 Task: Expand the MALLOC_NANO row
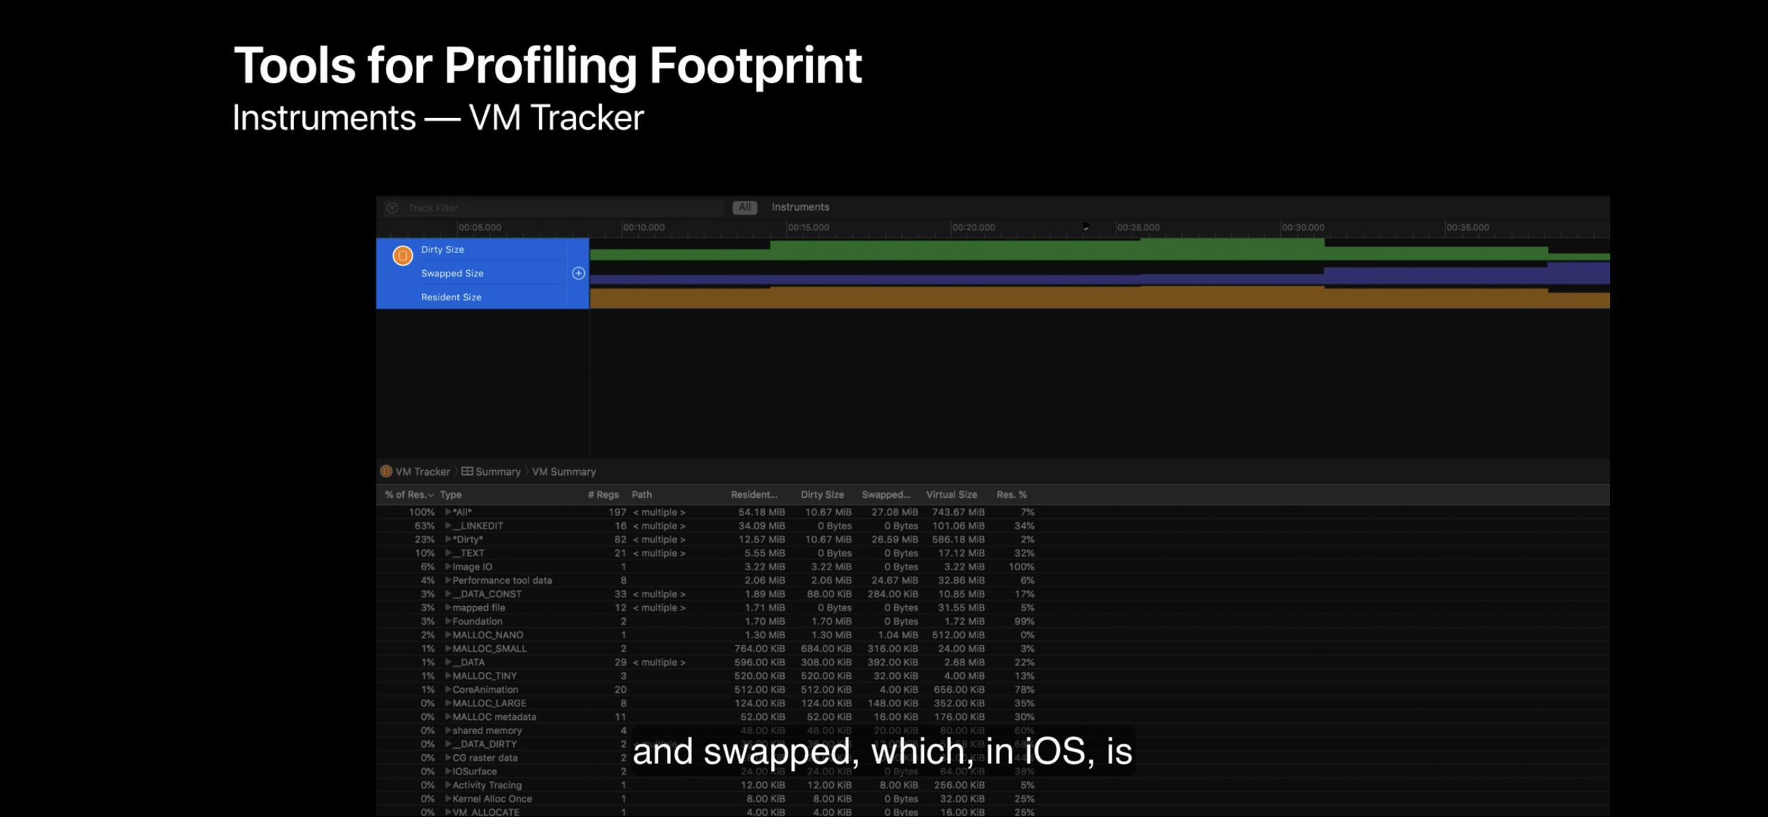pos(448,635)
